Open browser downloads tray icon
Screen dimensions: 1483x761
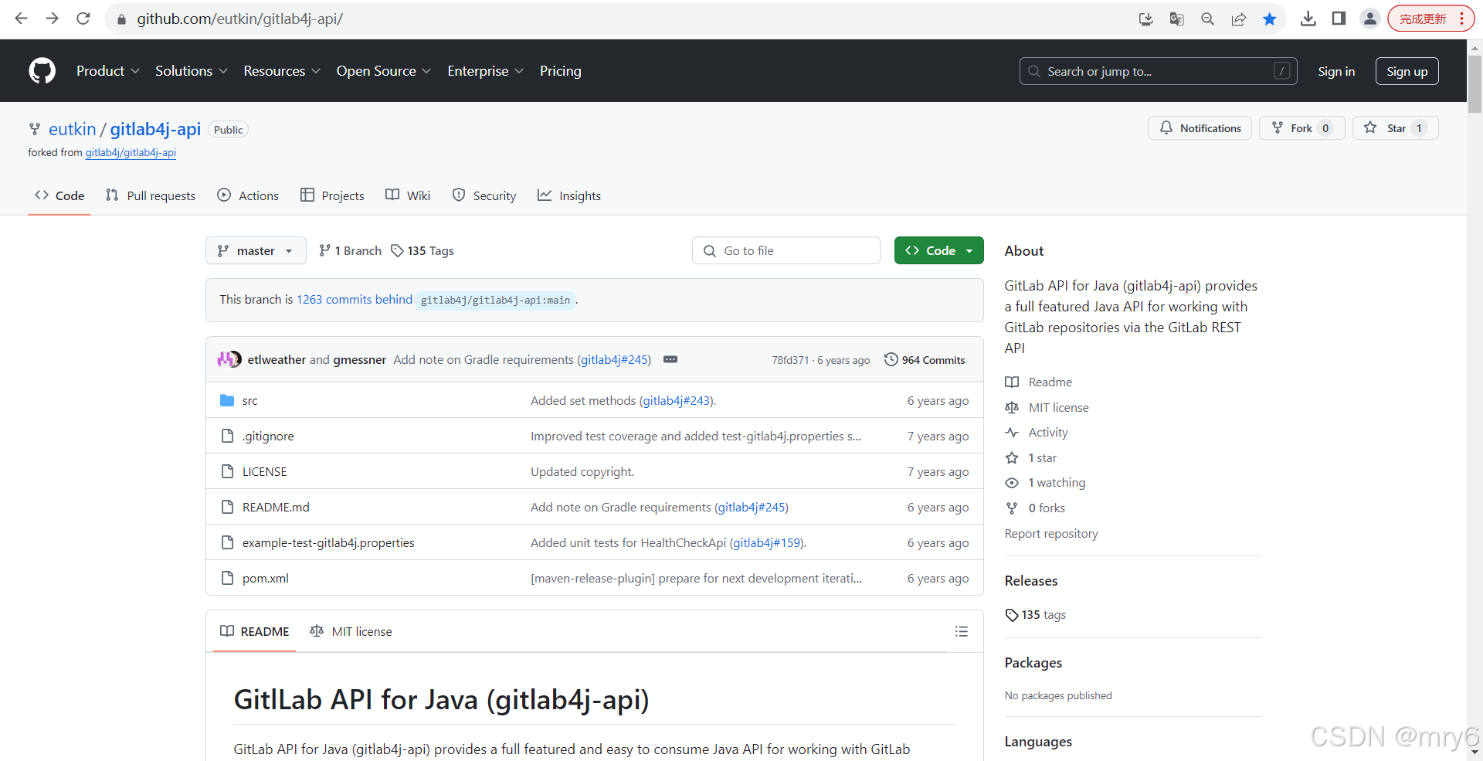pyautogui.click(x=1308, y=19)
